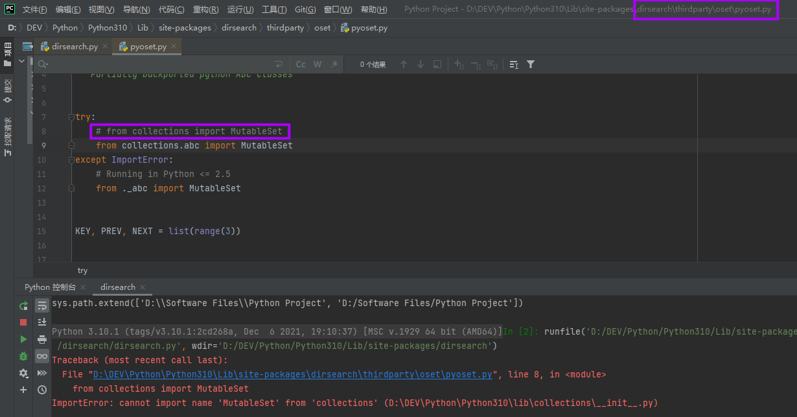Go to previous occurrence up arrow
Screen dimensions: 797x417
pyautogui.click(x=404, y=64)
